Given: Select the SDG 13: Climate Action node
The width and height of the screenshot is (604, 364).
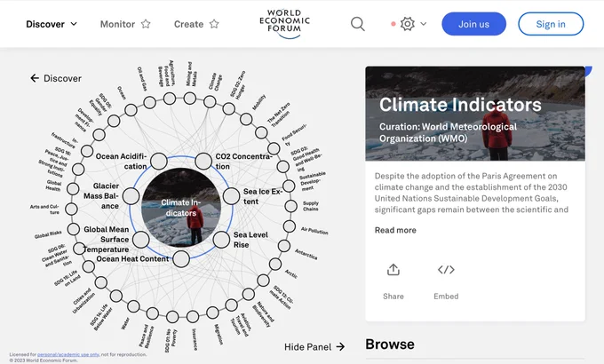Looking at the screenshot, I should click(x=263, y=280).
